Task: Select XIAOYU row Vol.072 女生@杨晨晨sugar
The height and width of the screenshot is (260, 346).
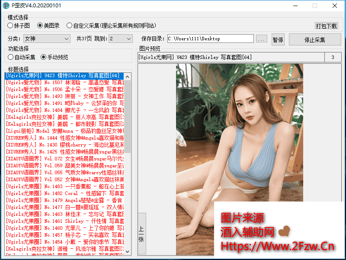Action: click(x=64, y=159)
